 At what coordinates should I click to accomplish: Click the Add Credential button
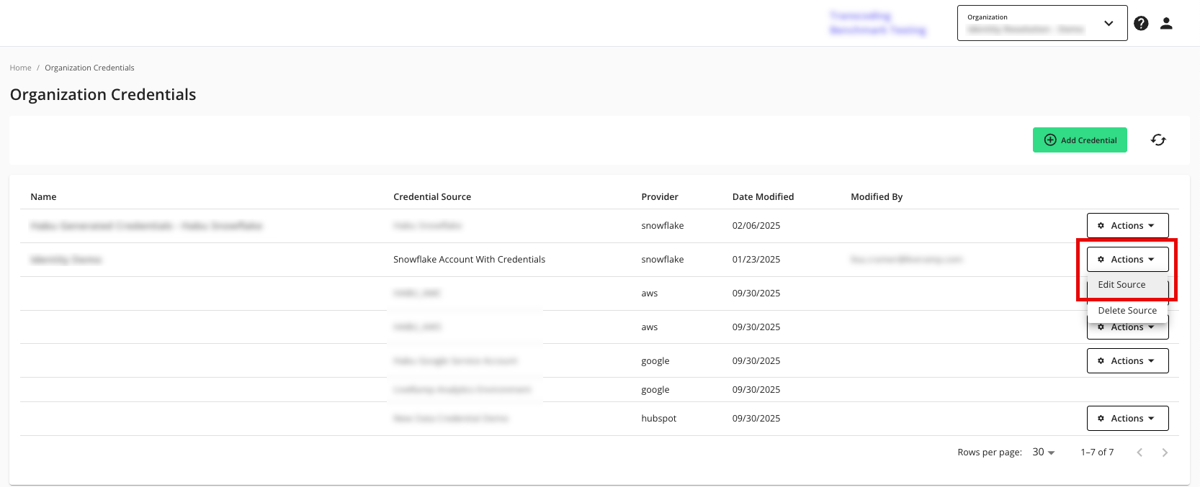click(1080, 140)
